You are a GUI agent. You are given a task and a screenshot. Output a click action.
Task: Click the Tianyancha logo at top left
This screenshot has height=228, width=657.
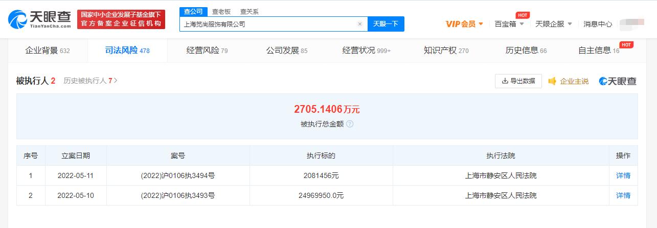39,19
